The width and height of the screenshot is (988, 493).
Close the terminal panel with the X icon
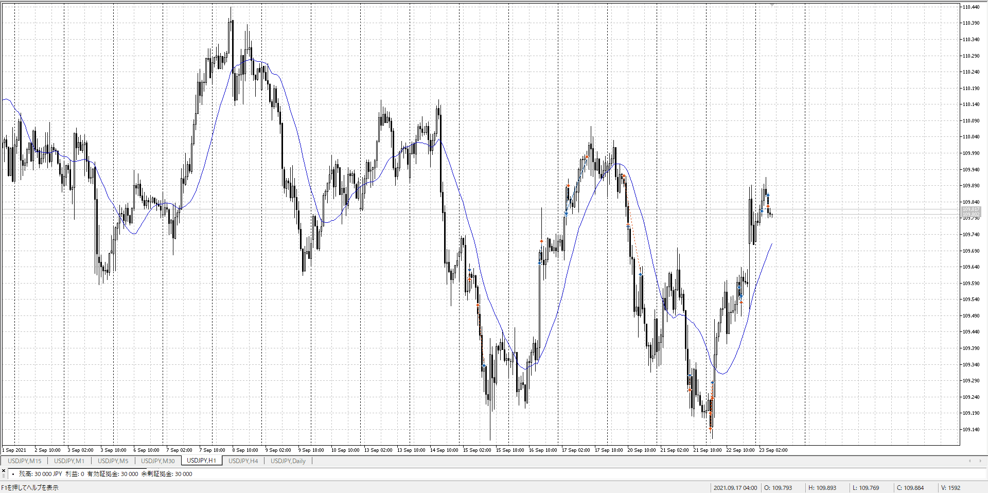[4, 470]
